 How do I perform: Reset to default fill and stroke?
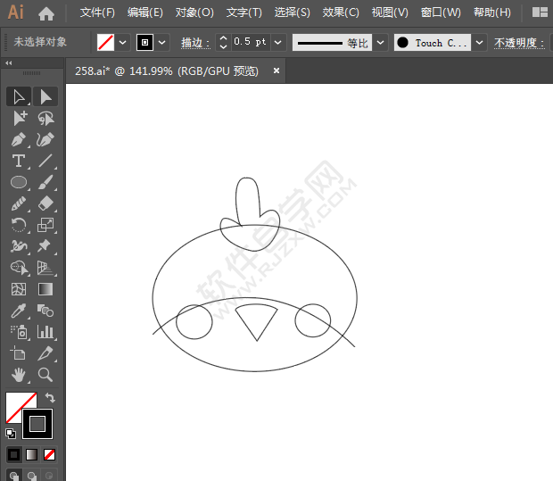[x=10, y=434]
